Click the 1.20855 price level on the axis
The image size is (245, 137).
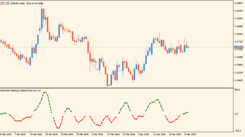click(239, 3)
